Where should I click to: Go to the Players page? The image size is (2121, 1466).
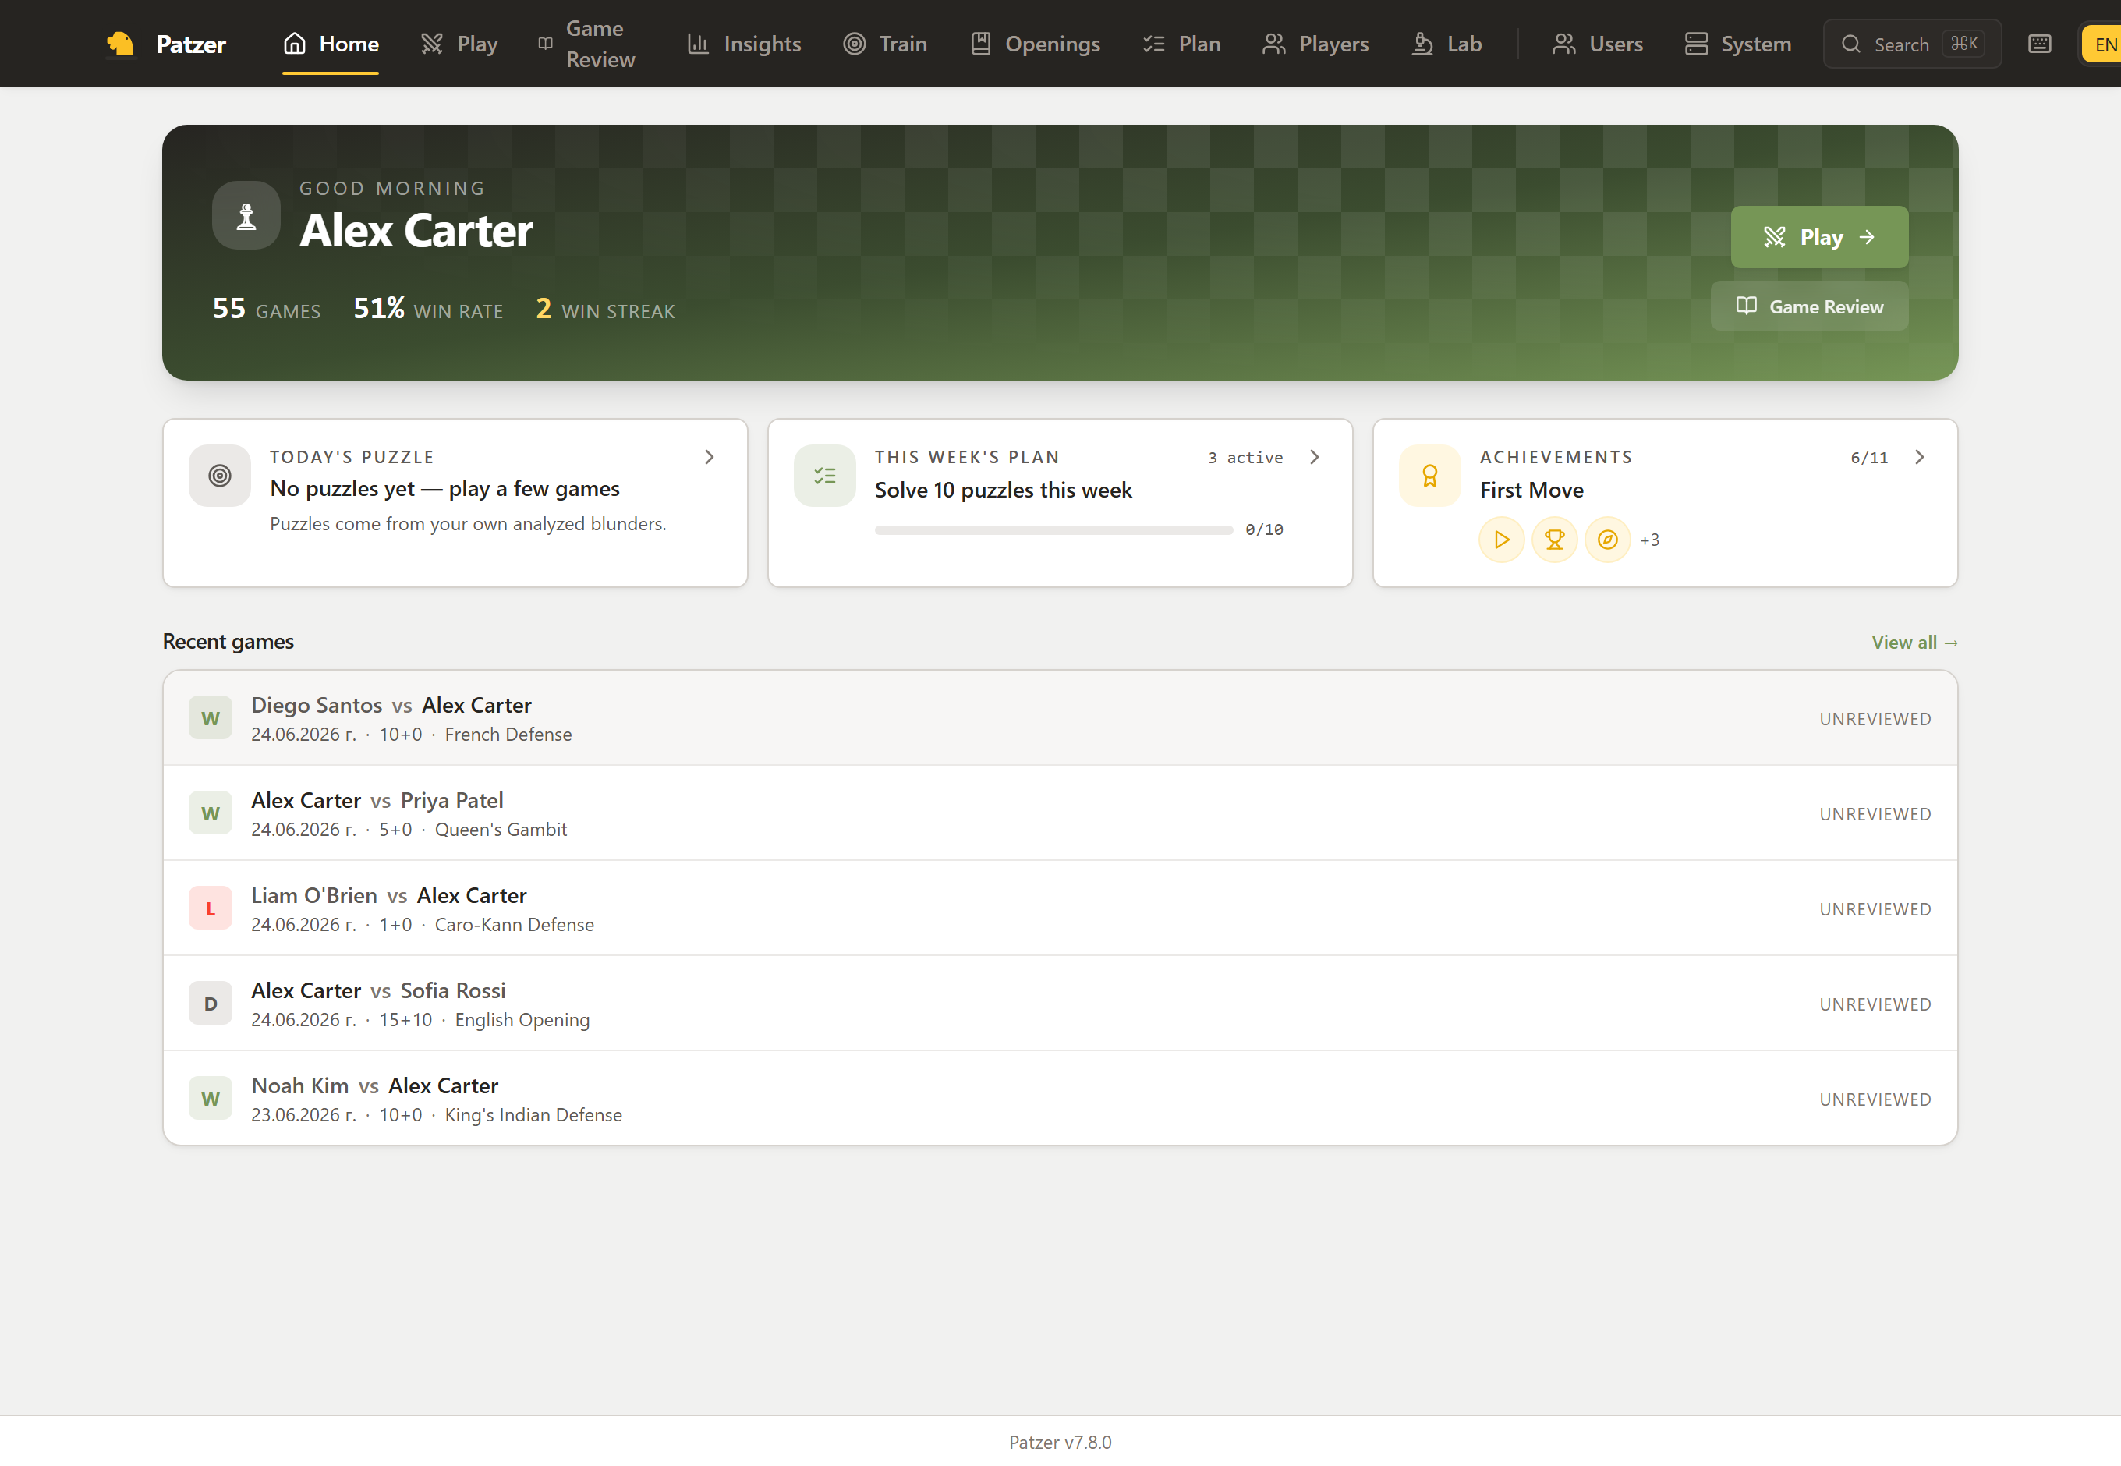pos(1315,43)
